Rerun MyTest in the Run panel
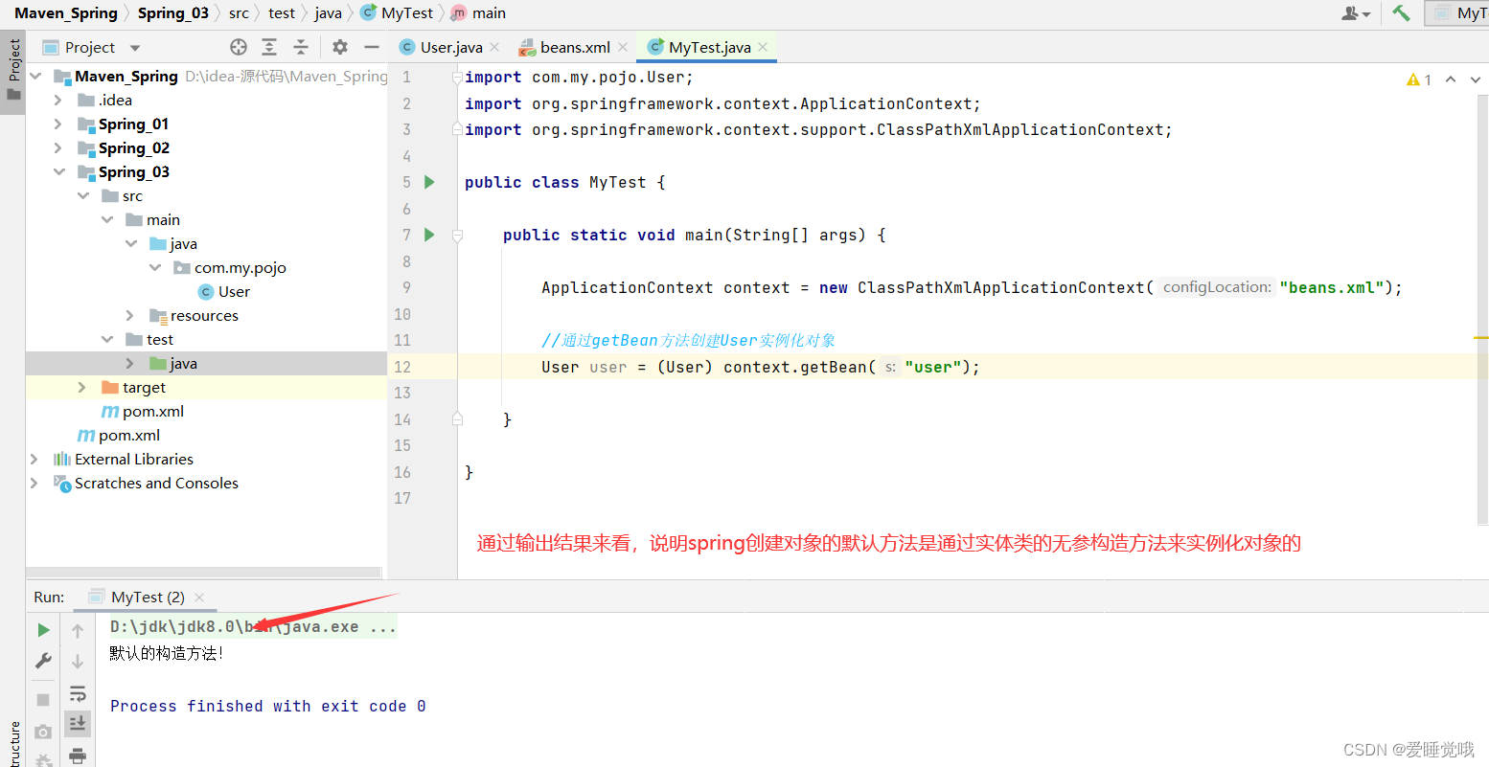 pyautogui.click(x=43, y=630)
